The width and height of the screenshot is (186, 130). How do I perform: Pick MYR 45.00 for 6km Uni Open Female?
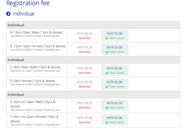click(x=115, y=120)
